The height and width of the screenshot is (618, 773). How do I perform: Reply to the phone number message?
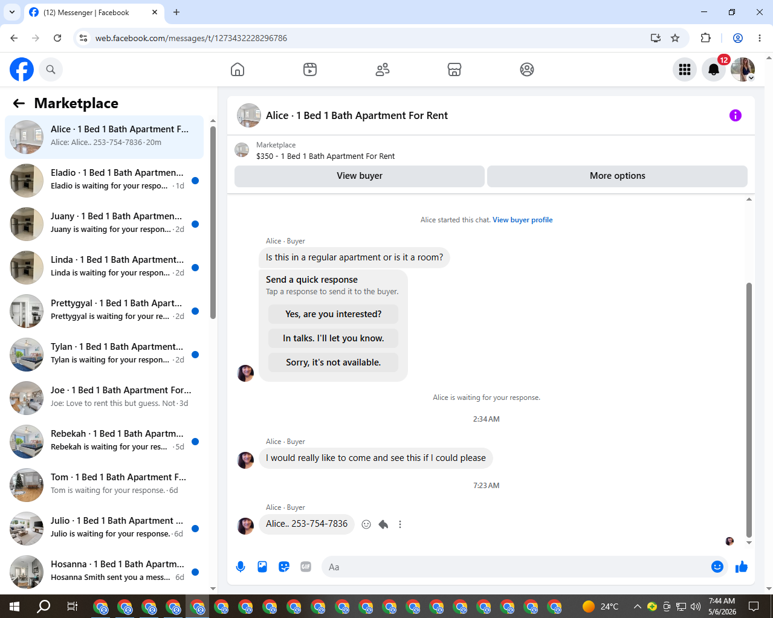click(383, 524)
